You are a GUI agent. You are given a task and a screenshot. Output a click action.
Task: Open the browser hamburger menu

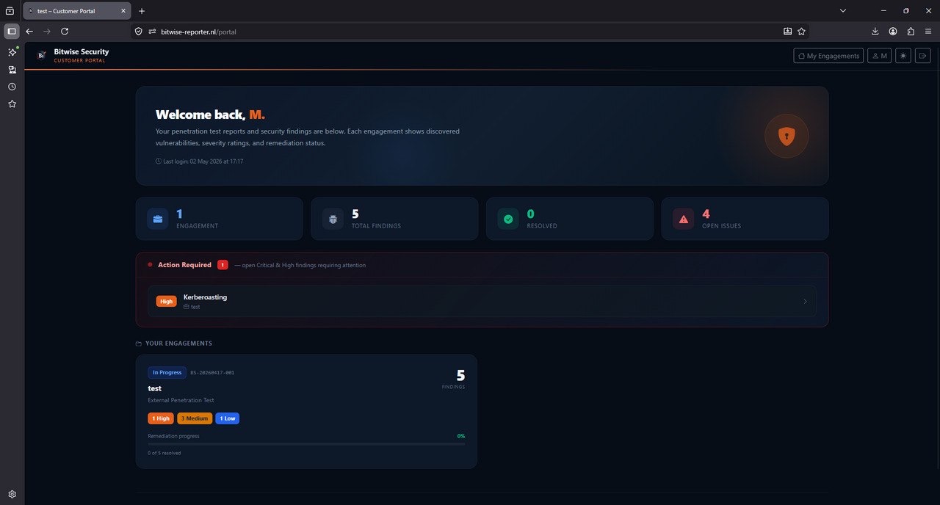click(x=928, y=32)
